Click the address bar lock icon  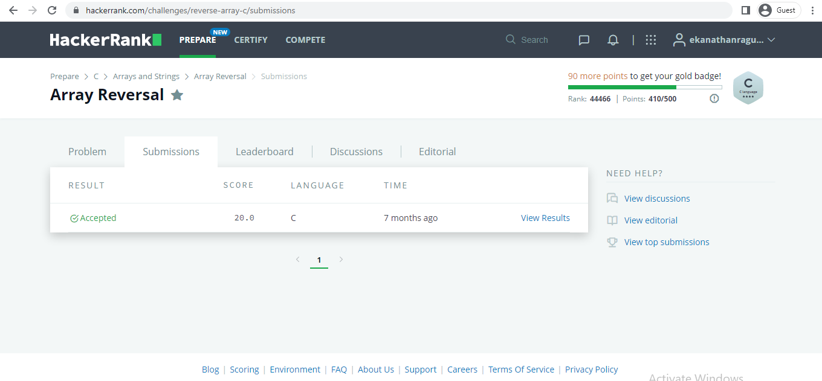[76, 10]
